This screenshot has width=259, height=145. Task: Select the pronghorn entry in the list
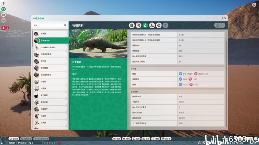coord(51,123)
